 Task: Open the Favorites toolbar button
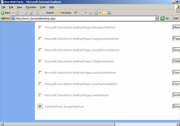pyautogui.click(x=64, y=13)
